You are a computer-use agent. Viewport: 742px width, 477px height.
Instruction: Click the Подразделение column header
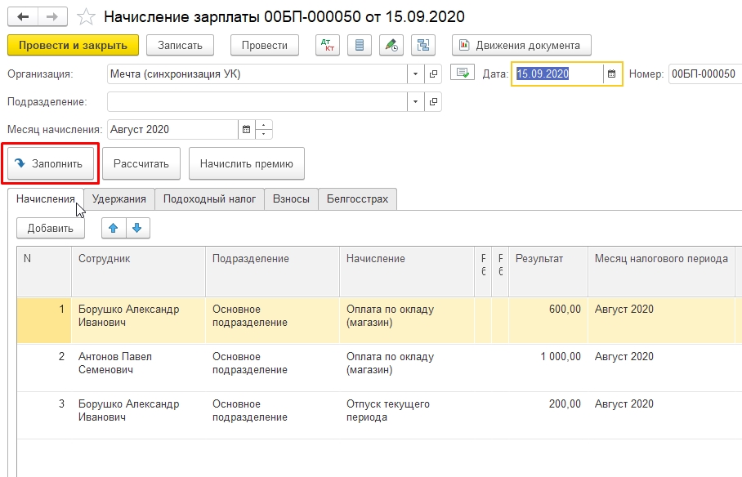[x=272, y=271]
